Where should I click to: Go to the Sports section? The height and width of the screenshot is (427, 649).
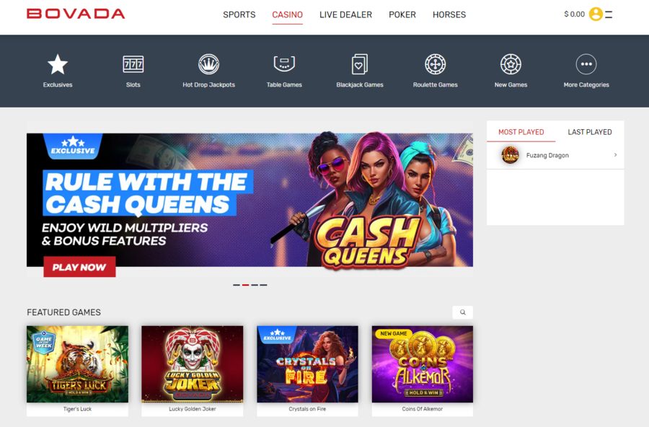239,14
